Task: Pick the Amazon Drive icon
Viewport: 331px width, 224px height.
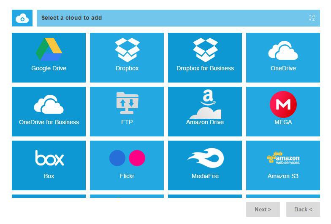Action: click(205, 104)
